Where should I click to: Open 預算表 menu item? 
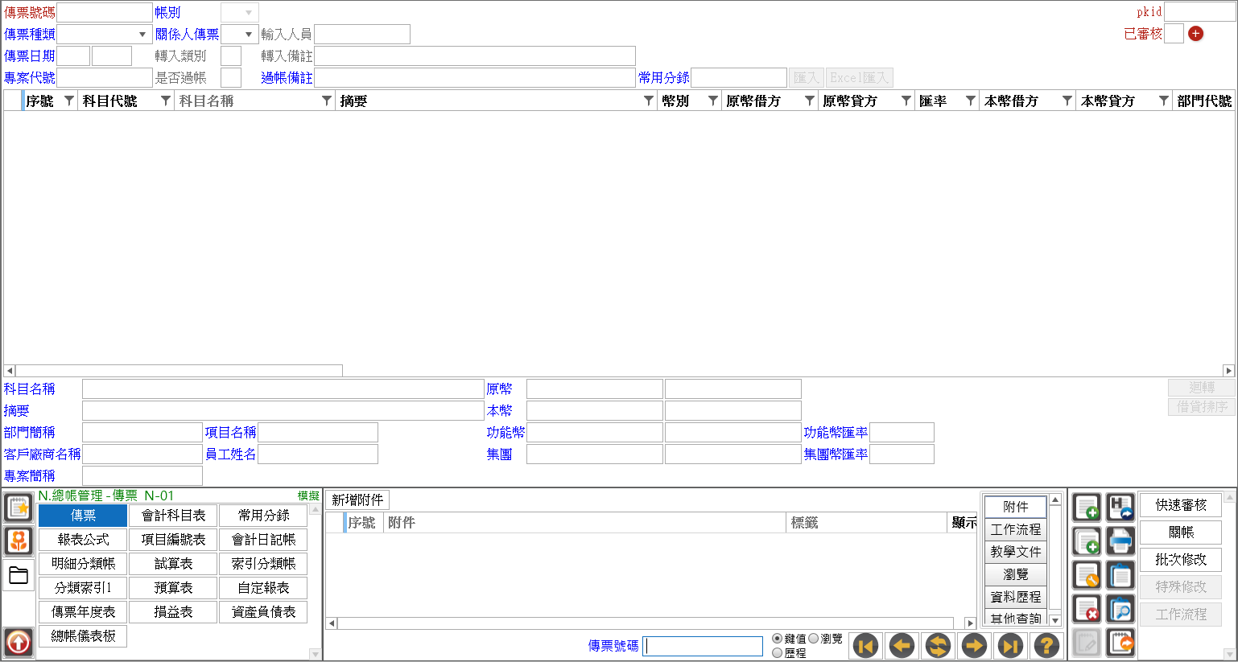tap(173, 588)
